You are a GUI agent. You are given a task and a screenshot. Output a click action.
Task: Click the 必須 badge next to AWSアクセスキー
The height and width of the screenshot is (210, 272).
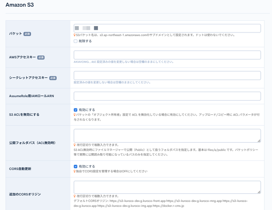[41, 57]
